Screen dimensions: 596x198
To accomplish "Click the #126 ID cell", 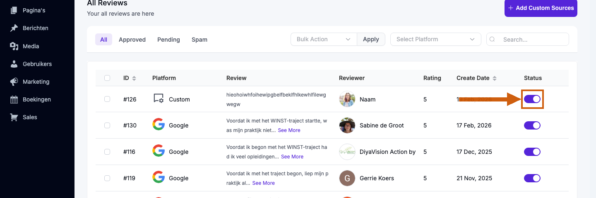I will (x=130, y=99).
